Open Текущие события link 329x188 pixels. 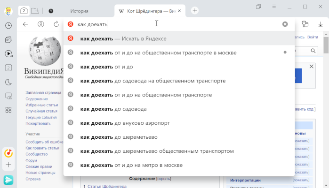click(41, 117)
